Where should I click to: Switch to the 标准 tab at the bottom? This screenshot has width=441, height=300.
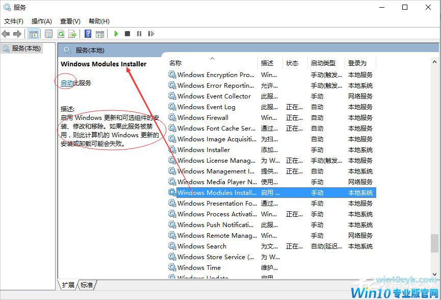[x=86, y=285]
